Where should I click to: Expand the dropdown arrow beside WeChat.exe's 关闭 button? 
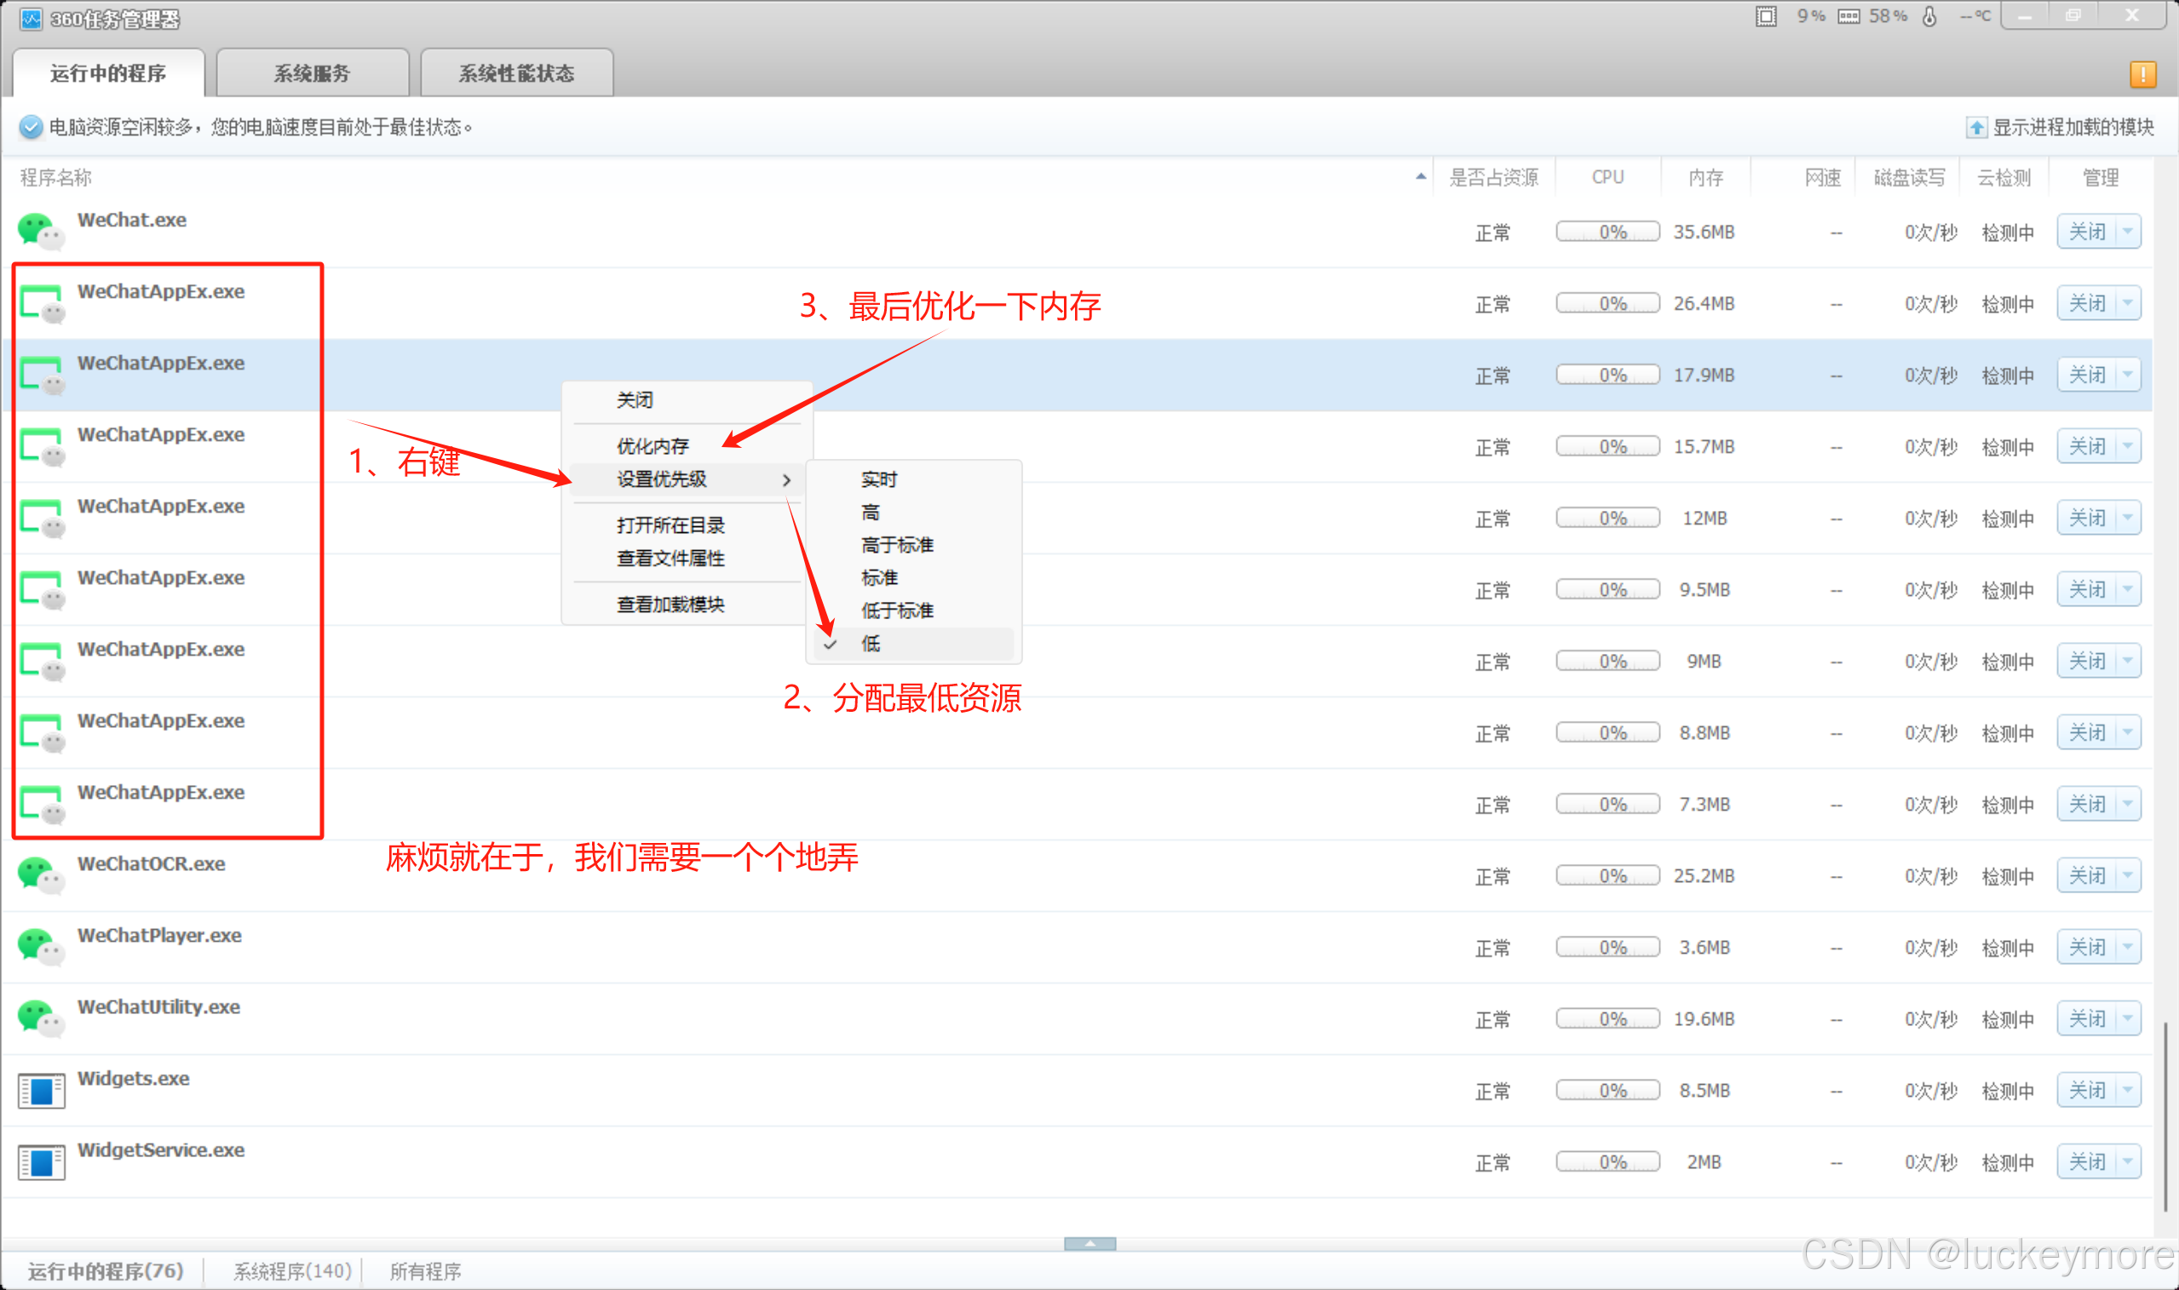[2128, 232]
